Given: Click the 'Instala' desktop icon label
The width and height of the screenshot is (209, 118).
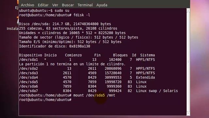Looking at the screenshot, I should click(x=12, y=29).
